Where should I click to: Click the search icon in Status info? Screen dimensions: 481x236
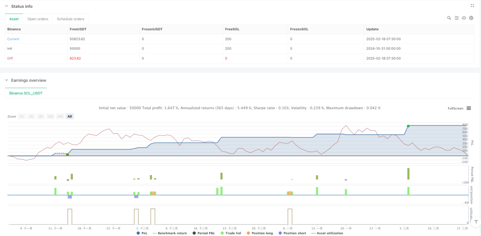[x=449, y=18]
